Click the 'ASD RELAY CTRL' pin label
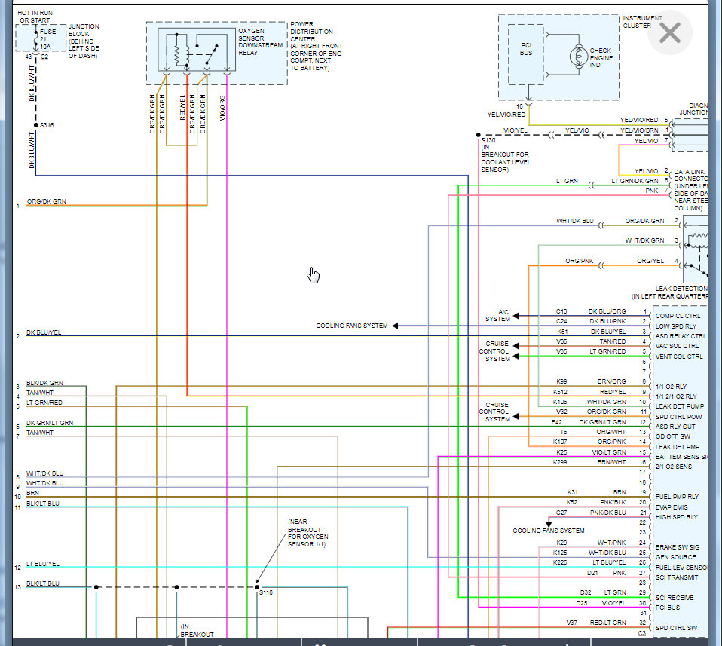This screenshot has width=722, height=646. (x=681, y=336)
